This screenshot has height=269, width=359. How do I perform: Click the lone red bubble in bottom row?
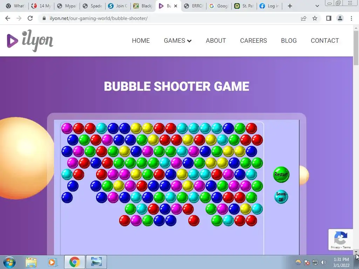pyautogui.click(x=194, y=221)
